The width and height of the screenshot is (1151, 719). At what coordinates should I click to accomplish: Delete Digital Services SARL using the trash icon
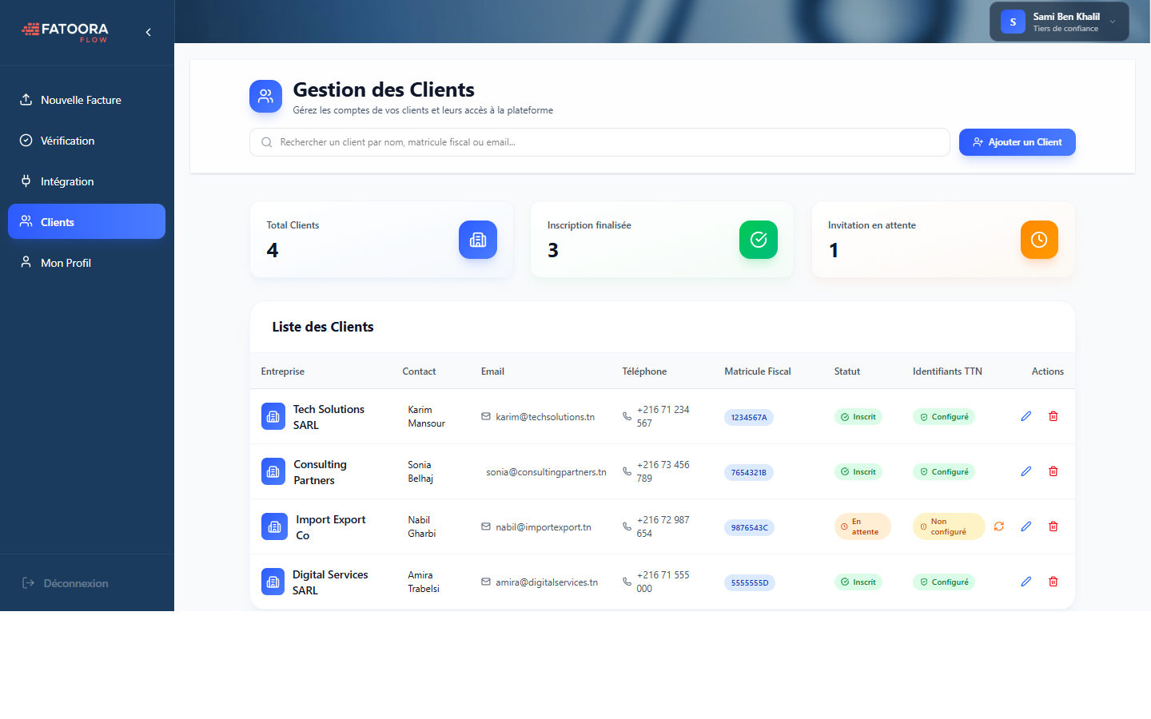tap(1053, 582)
